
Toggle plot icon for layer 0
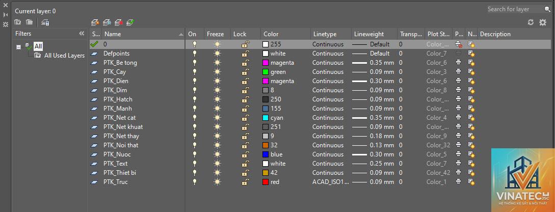click(459, 44)
